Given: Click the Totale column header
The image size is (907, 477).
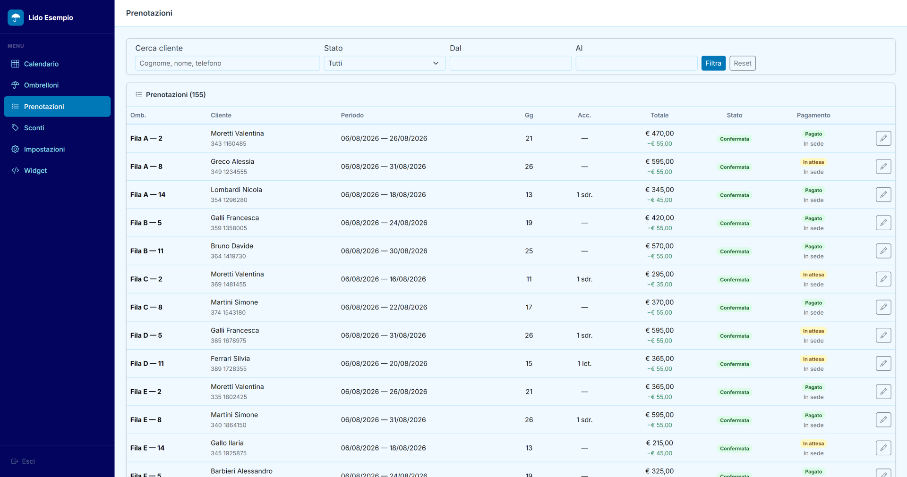Looking at the screenshot, I should pos(659,115).
